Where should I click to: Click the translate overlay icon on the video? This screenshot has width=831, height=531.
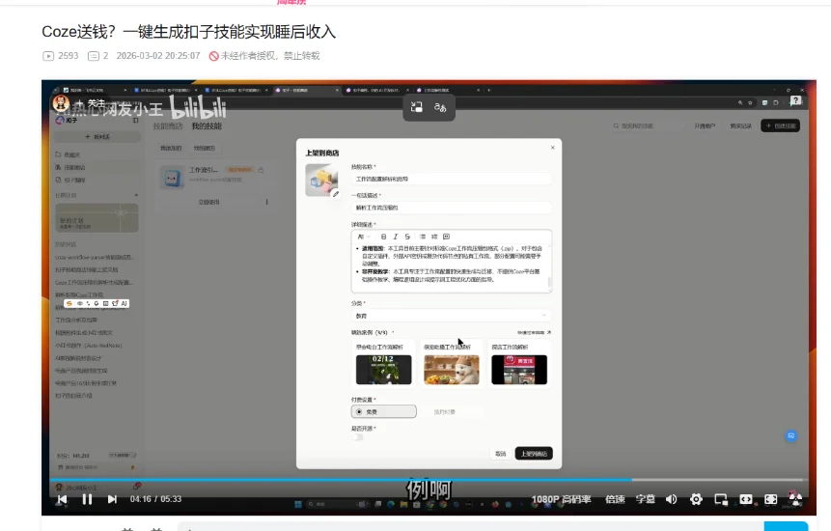pos(440,107)
